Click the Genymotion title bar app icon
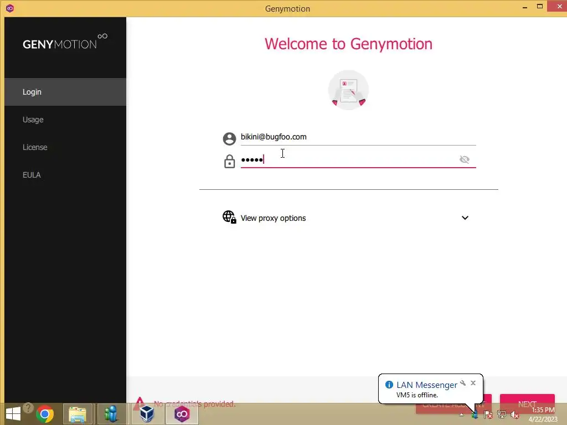567x425 pixels. pos(10,8)
